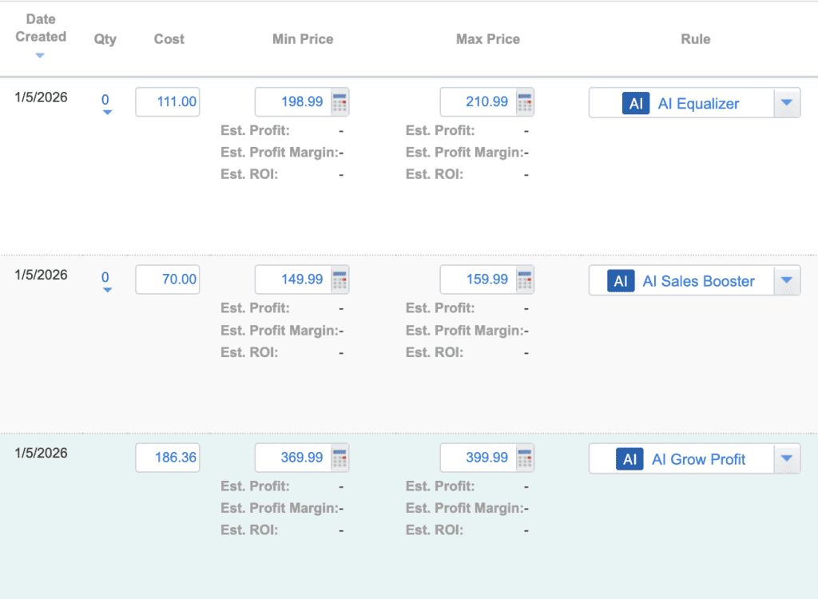
Task: Select the Cost field showing 70.00
Action: coord(168,280)
